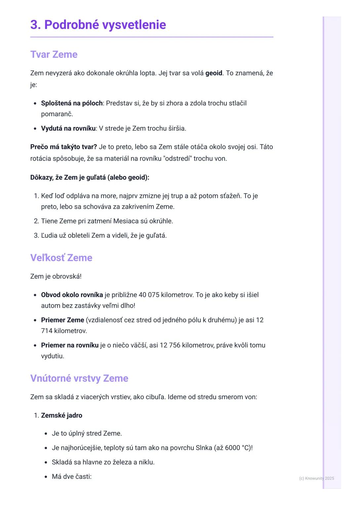This screenshot has height=505, width=357.
Task: Click the numbered item "Zemské jadro"
Action: 61,415
